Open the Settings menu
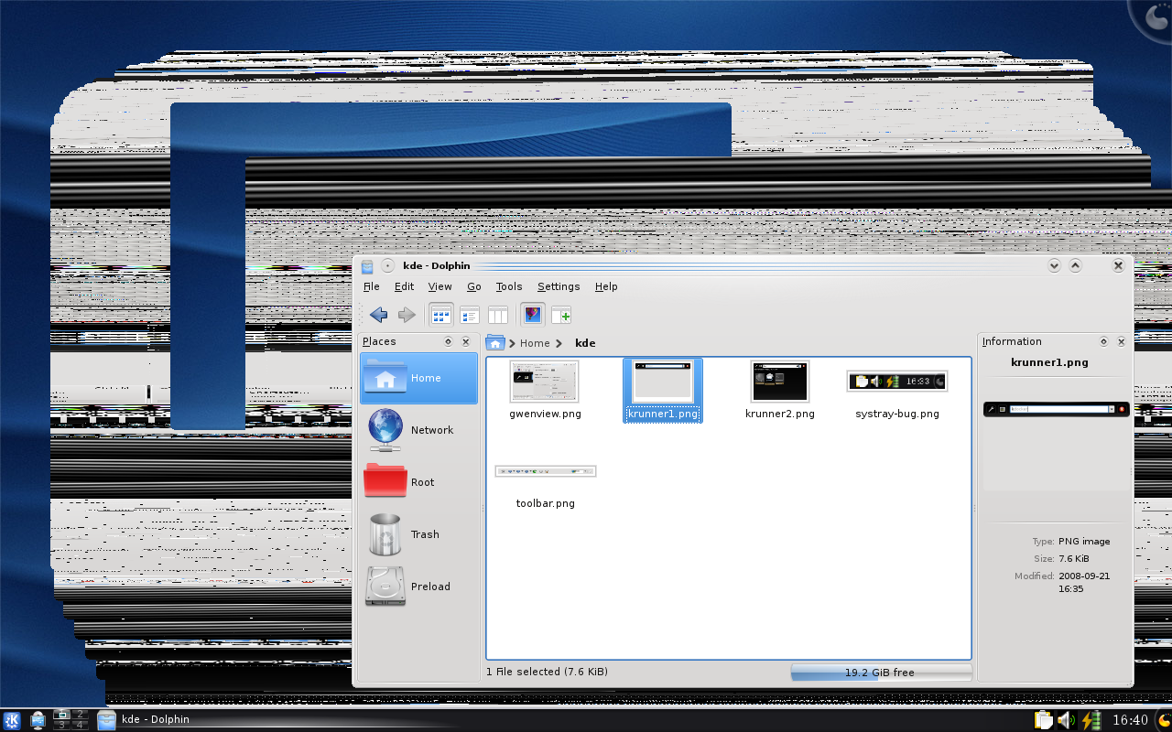The width and height of the screenshot is (1172, 732). point(559,286)
